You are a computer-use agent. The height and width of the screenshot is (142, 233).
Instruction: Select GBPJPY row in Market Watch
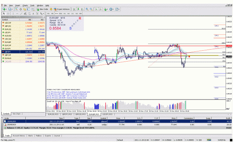pyautogui.click(x=23, y=52)
